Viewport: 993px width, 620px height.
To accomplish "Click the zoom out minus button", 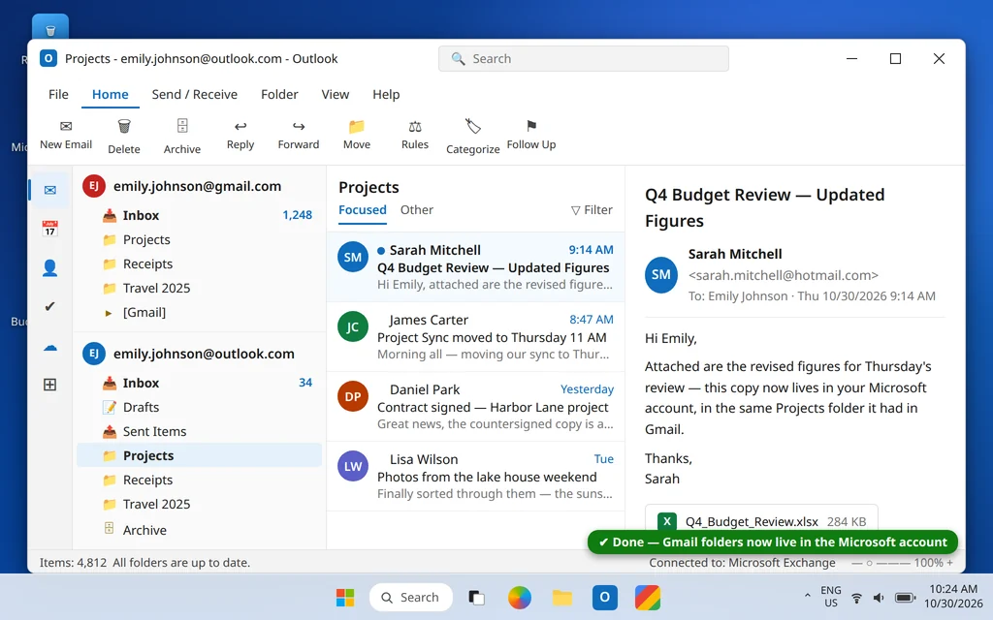I will coord(856,563).
